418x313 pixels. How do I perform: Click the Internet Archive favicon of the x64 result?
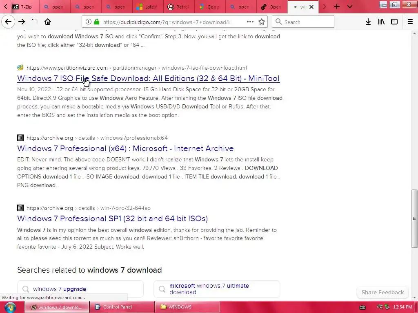click(x=20, y=138)
